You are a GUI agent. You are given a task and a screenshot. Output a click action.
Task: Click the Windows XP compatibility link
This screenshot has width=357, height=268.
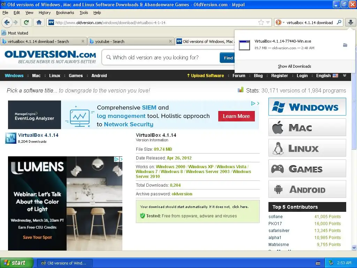pos(201,166)
